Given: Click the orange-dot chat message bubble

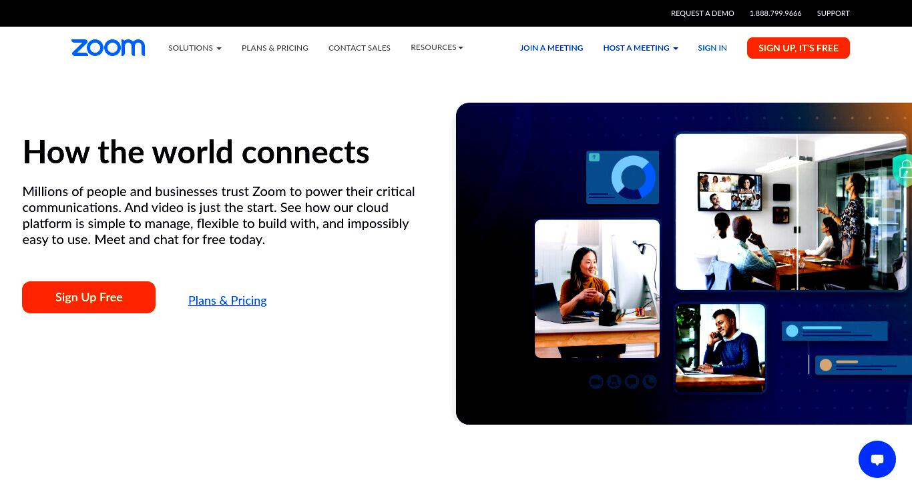Looking at the screenshot, I should 864,365.
